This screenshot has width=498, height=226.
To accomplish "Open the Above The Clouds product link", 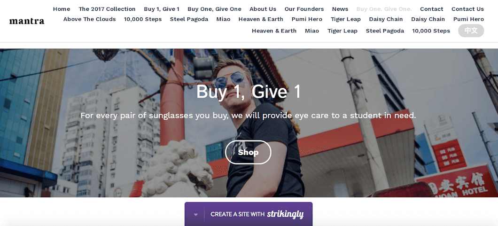I will [90, 19].
